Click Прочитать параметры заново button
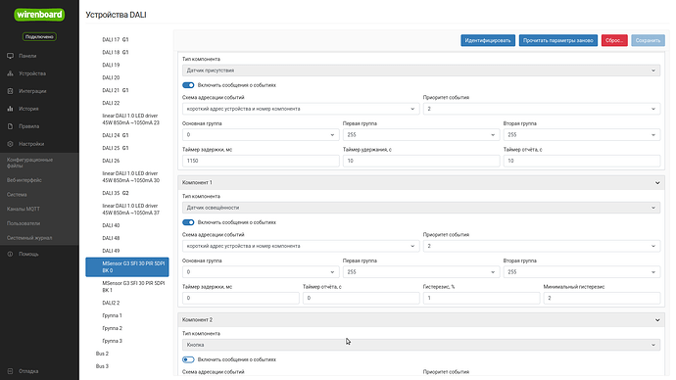Viewport: 676px width, 380px height. click(x=557, y=40)
